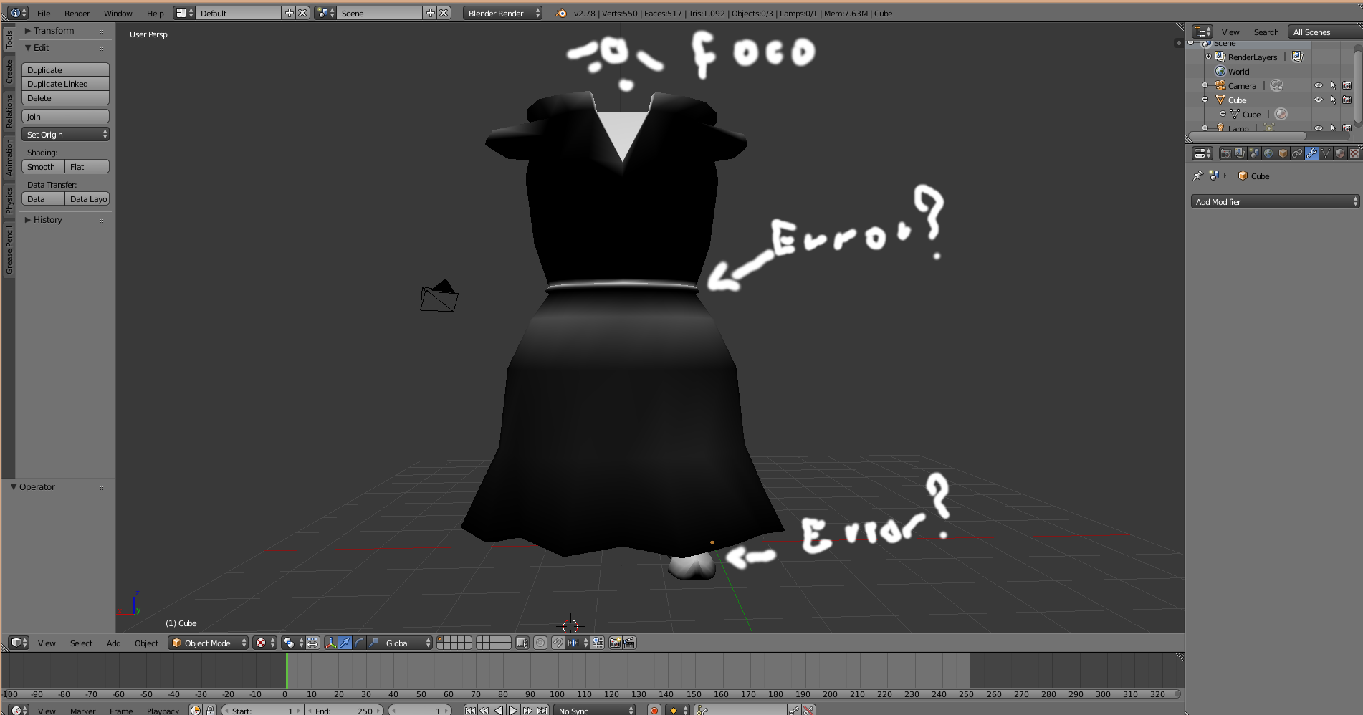Open the Texture properties tab (checker icon)
This screenshot has width=1363, height=715.
[1354, 153]
